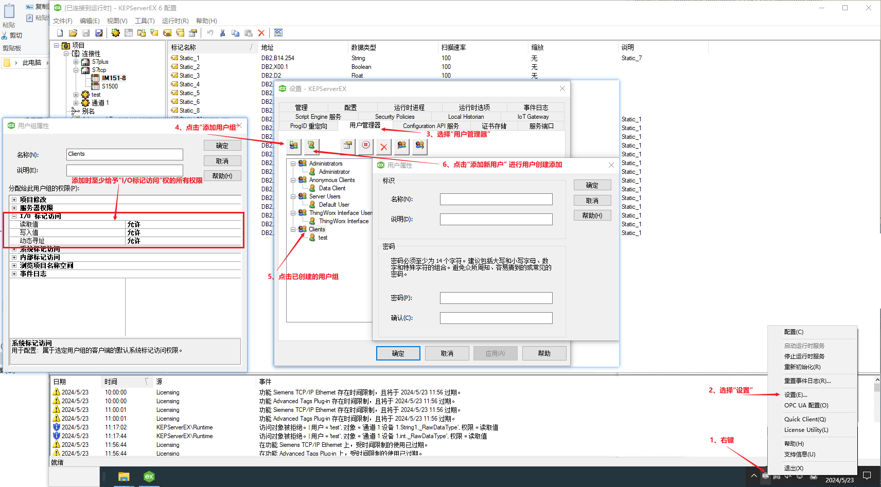The width and height of the screenshot is (881, 487).
Task: Click 取消 button in 用户属性 dialog
Action: point(592,201)
